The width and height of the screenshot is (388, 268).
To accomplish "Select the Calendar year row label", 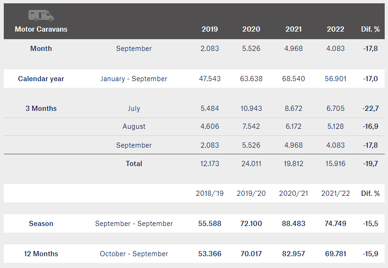I will (41, 79).
